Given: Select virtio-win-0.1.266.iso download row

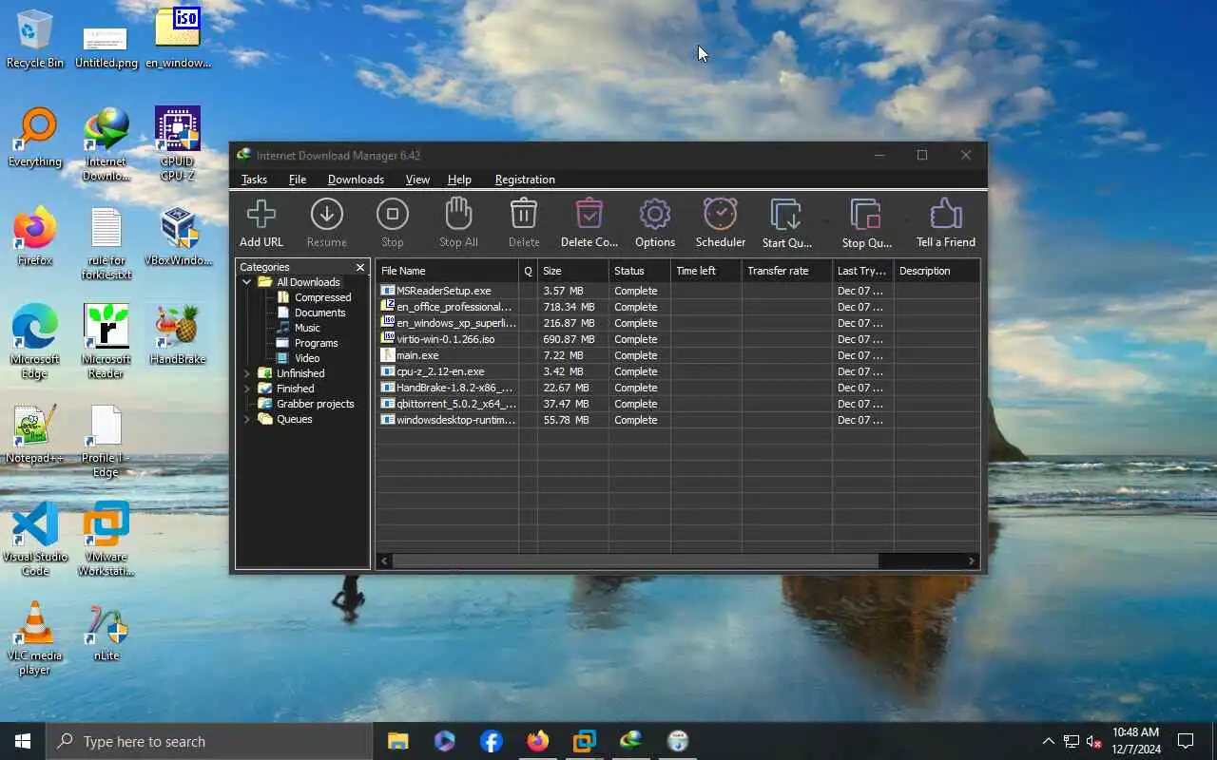Looking at the screenshot, I should click(678, 339).
